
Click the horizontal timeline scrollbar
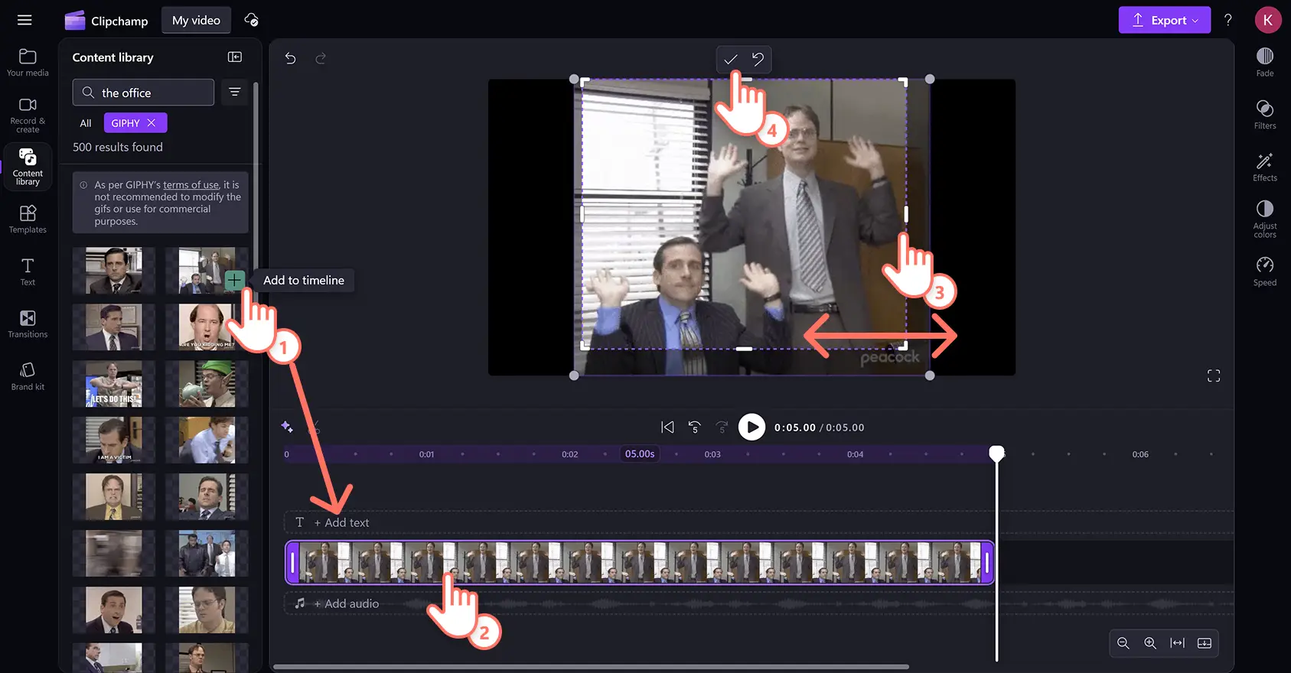591,667
